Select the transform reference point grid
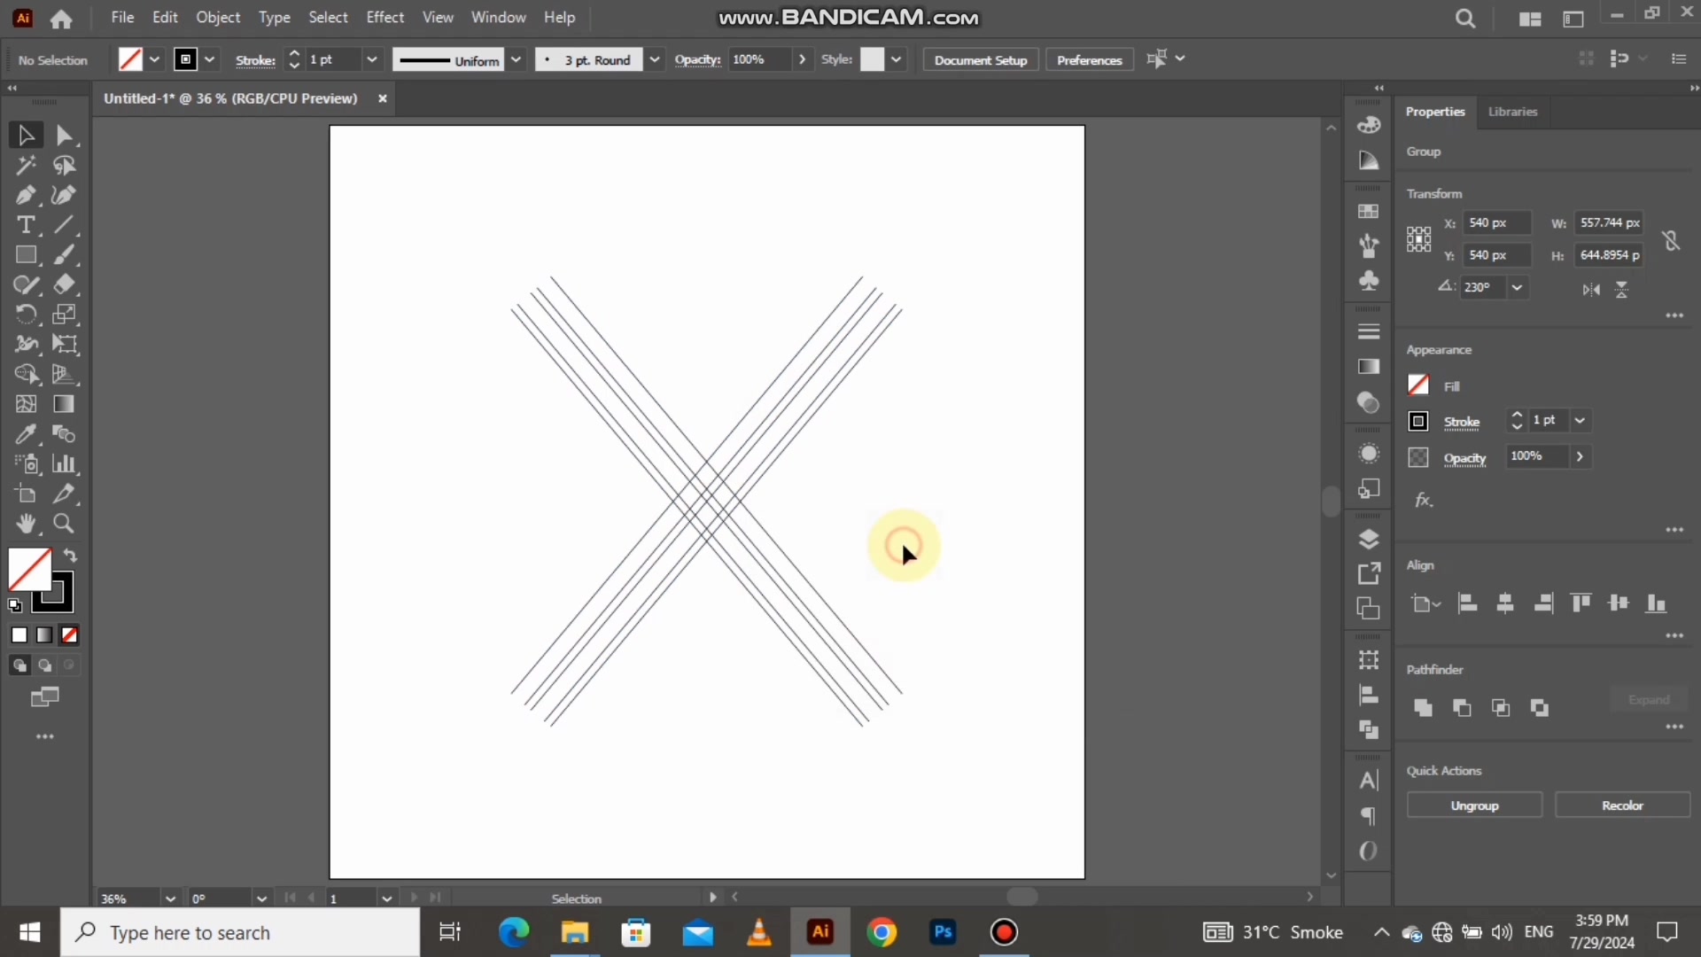This screenshot has width=1701, height=957. pos(1418,239)
